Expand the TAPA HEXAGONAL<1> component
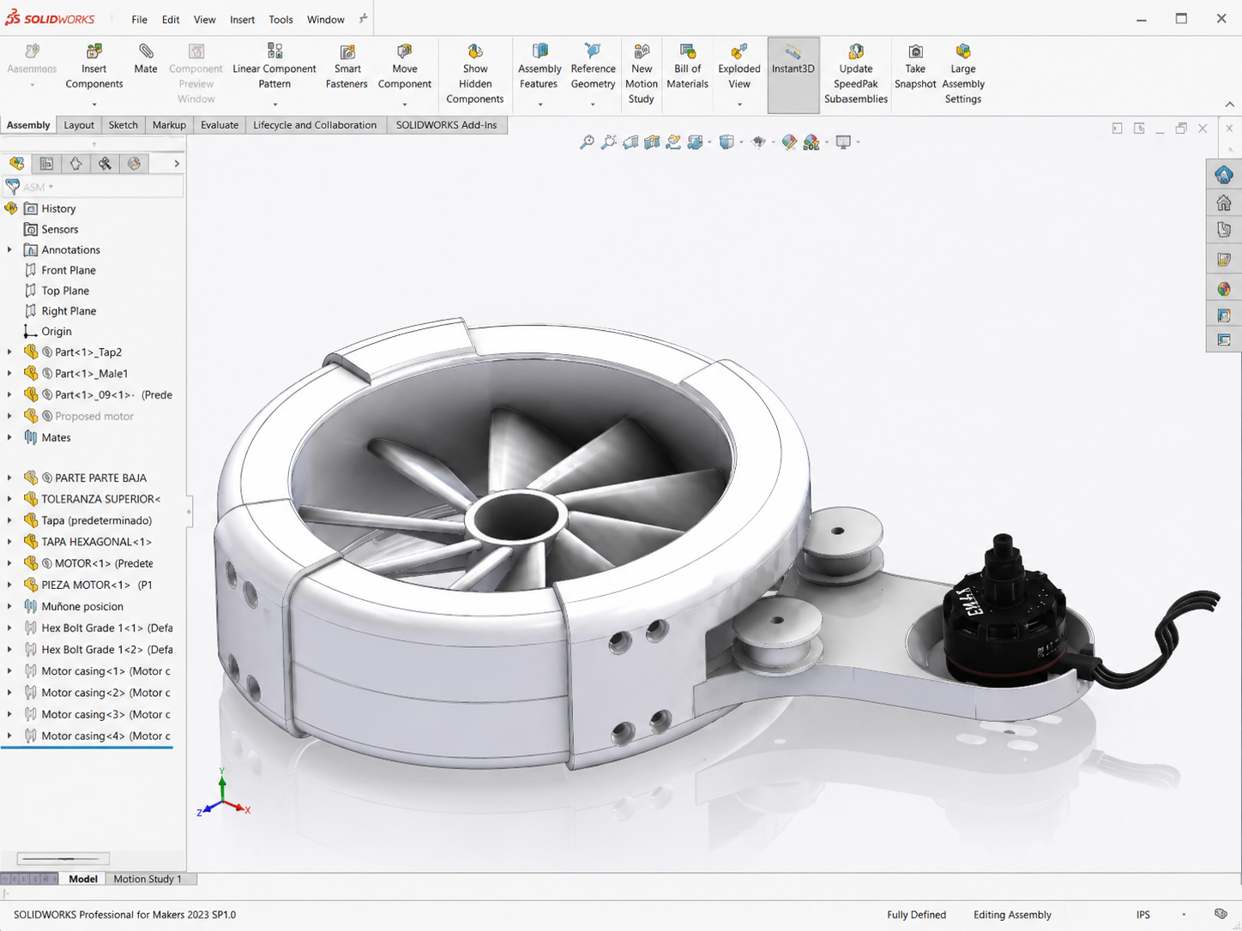The height and width of the screenshot is (931, 1242). [x=9, y=542]
